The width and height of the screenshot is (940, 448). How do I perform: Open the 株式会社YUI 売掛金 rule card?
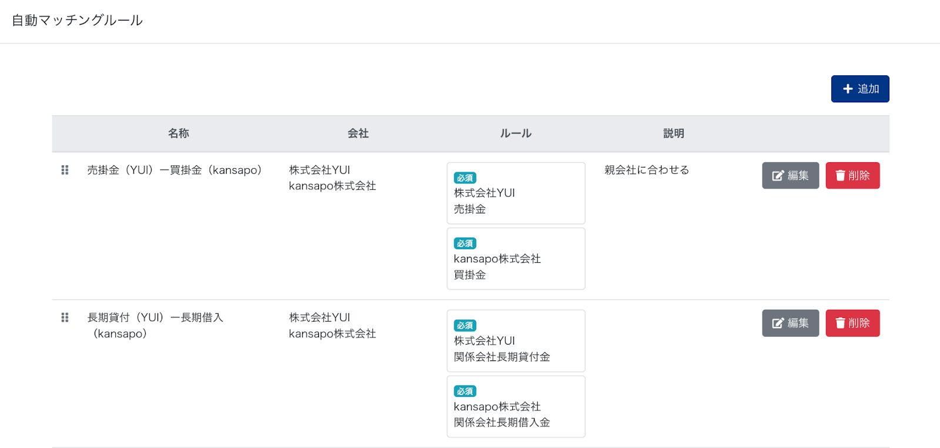pos(516,193)
